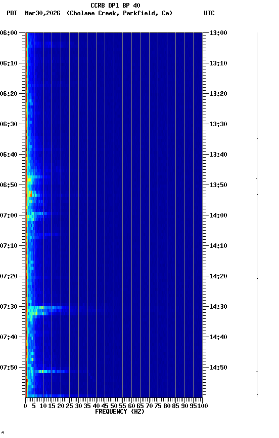Click the "UTC" timezone label
The image size is (279, 438).
pos(209,13)
